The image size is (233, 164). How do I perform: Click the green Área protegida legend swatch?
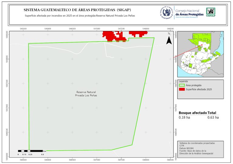182,85
